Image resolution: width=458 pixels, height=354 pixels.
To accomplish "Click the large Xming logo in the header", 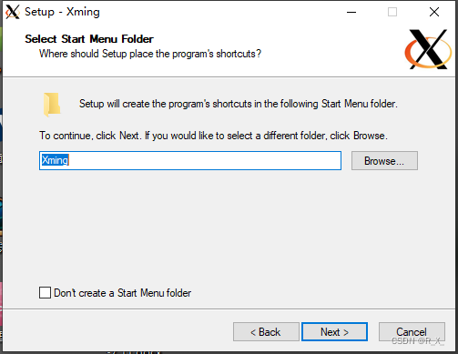I will click(x=428, y=49).
